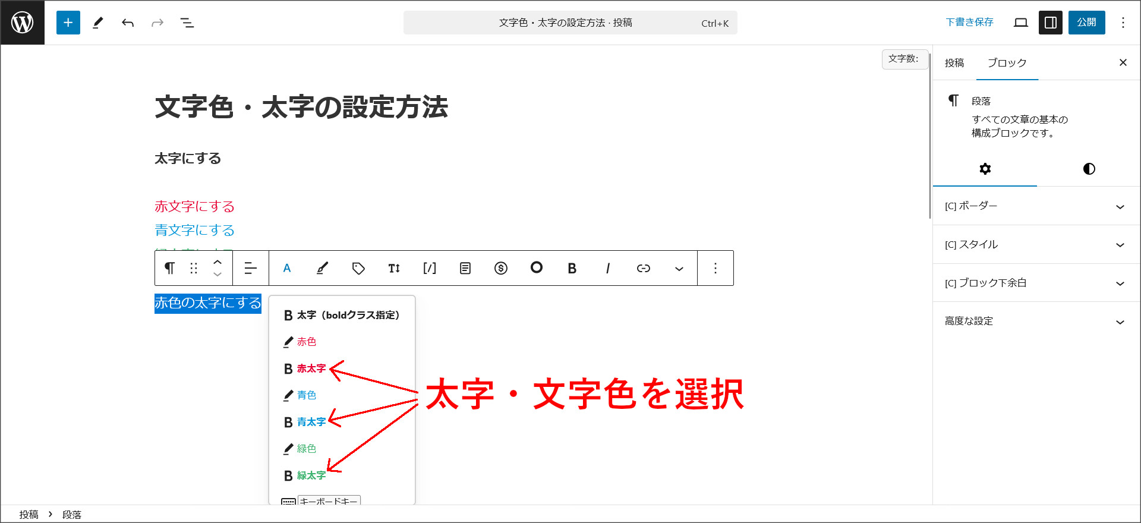Click the blue block inserter plus button
Viewport: 1141px width, 523px height.
point(68,23)
